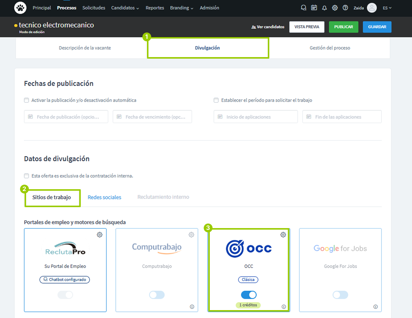Click the paw logo in the top left
412x318 pixels.
pyautogui.click(x=20, y=8)
